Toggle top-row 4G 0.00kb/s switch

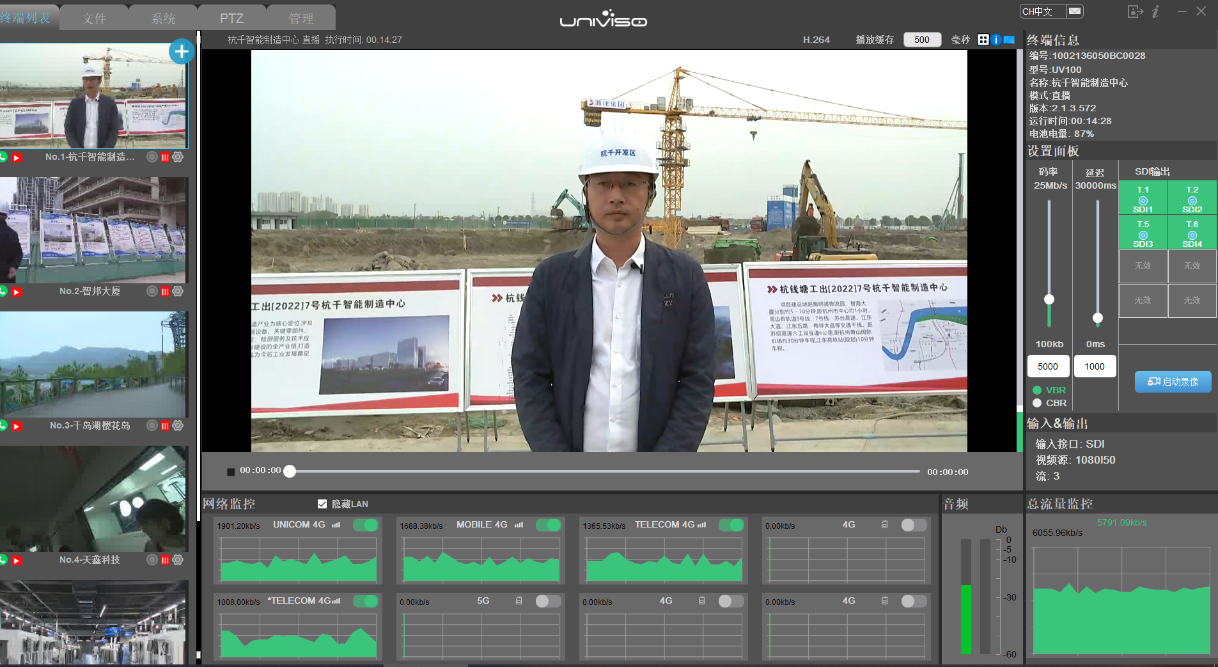pos(914,525)
